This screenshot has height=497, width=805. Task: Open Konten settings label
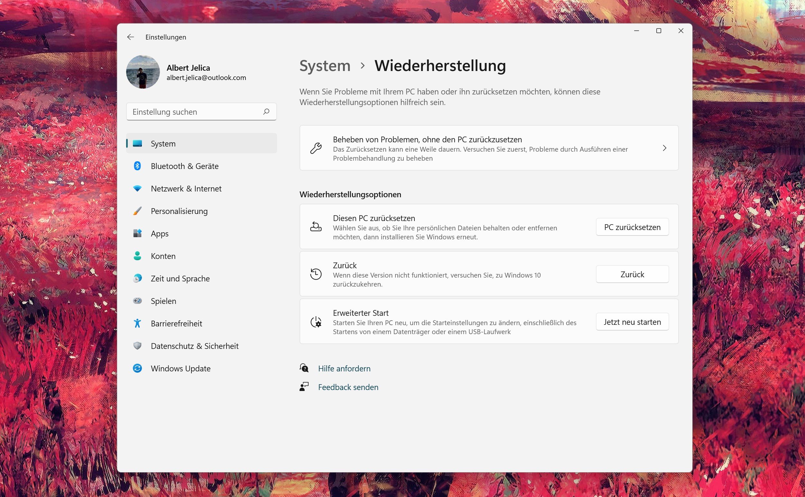coord(163,256)
